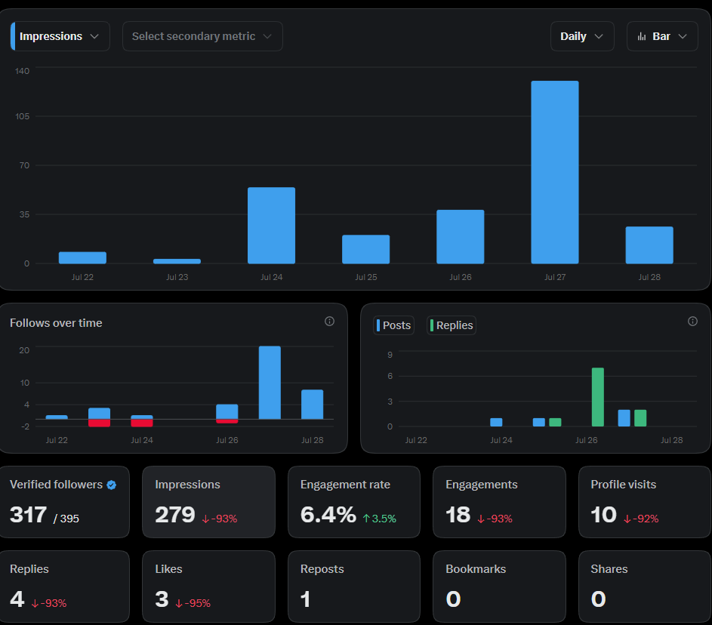Click the Jul 25 impressions bar
Screen dimensions: 712x625
click(x=366, y=249)
